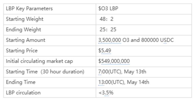Click the 'Starting Price' label
Viewport: 195px width, 101px height.
(22, 50)
